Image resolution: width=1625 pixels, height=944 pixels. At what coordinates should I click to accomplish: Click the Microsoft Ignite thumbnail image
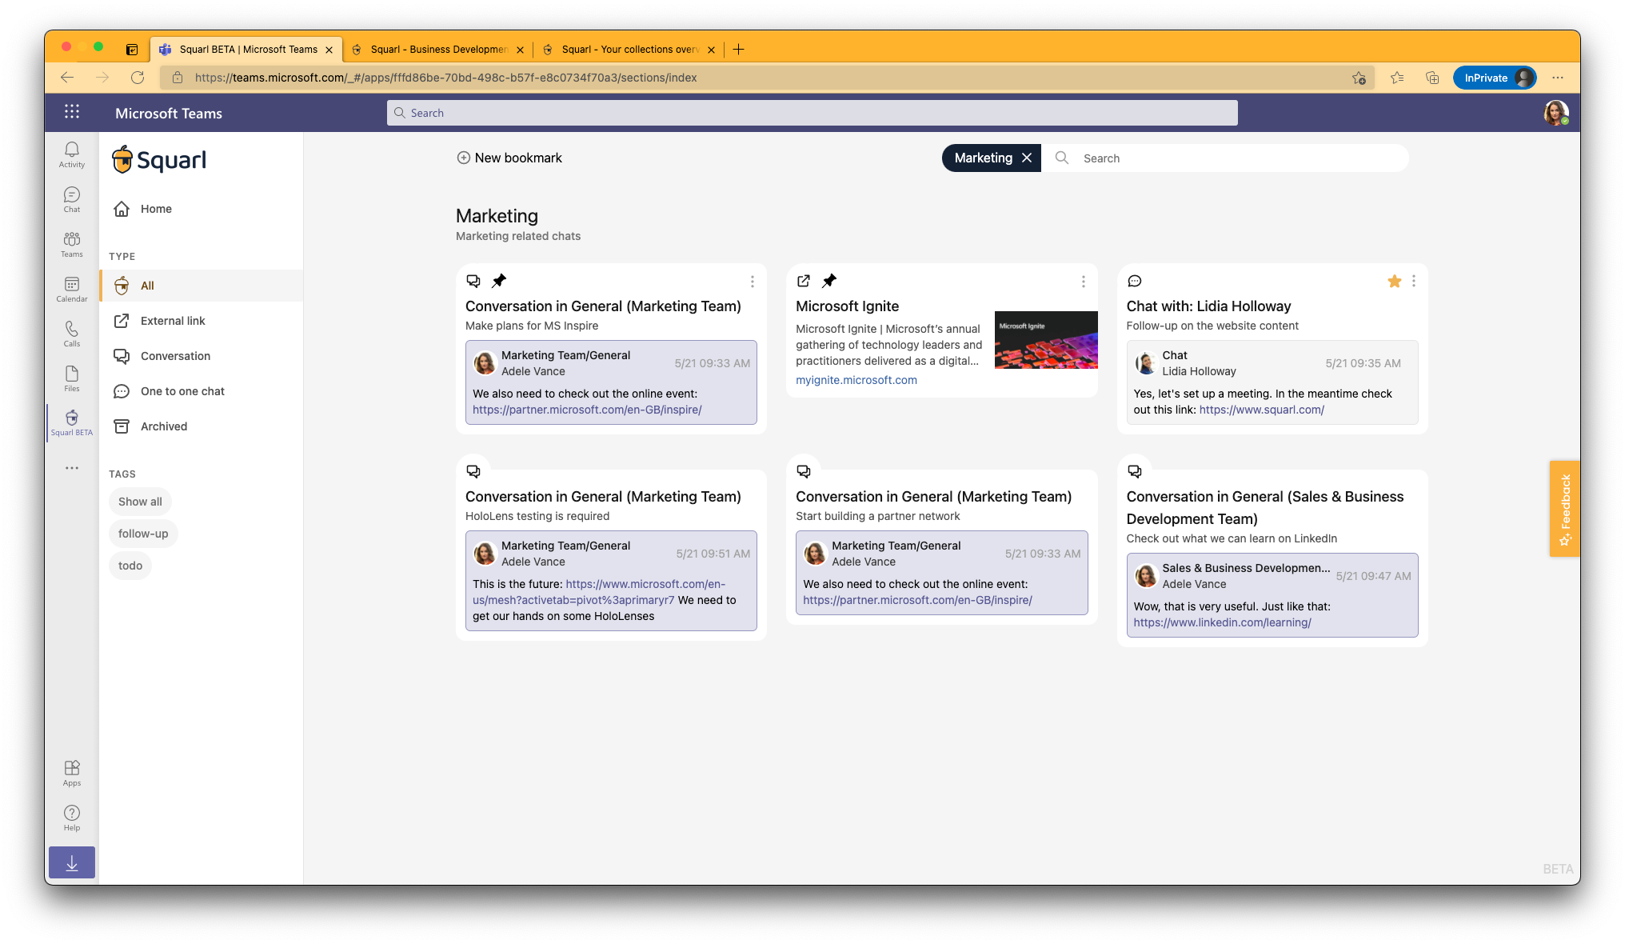click(x=1045, y=340)
